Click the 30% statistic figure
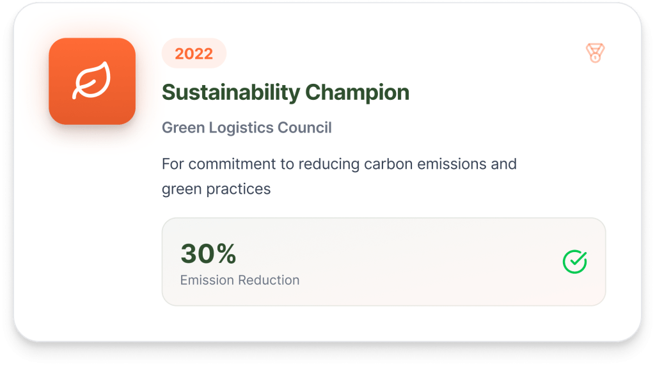Viewport: 655px width, 366px height. tap(208, 254)
